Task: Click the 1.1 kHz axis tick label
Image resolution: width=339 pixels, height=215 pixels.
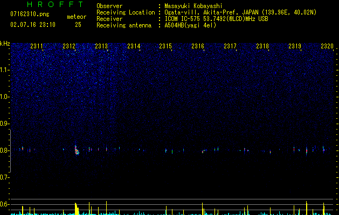Action: 5,70
